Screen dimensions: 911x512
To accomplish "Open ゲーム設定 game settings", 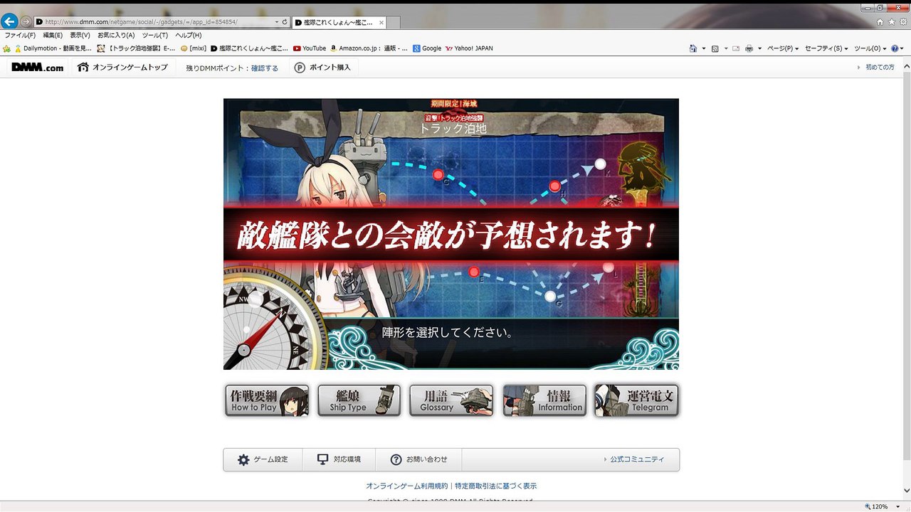I will [263, 459].
